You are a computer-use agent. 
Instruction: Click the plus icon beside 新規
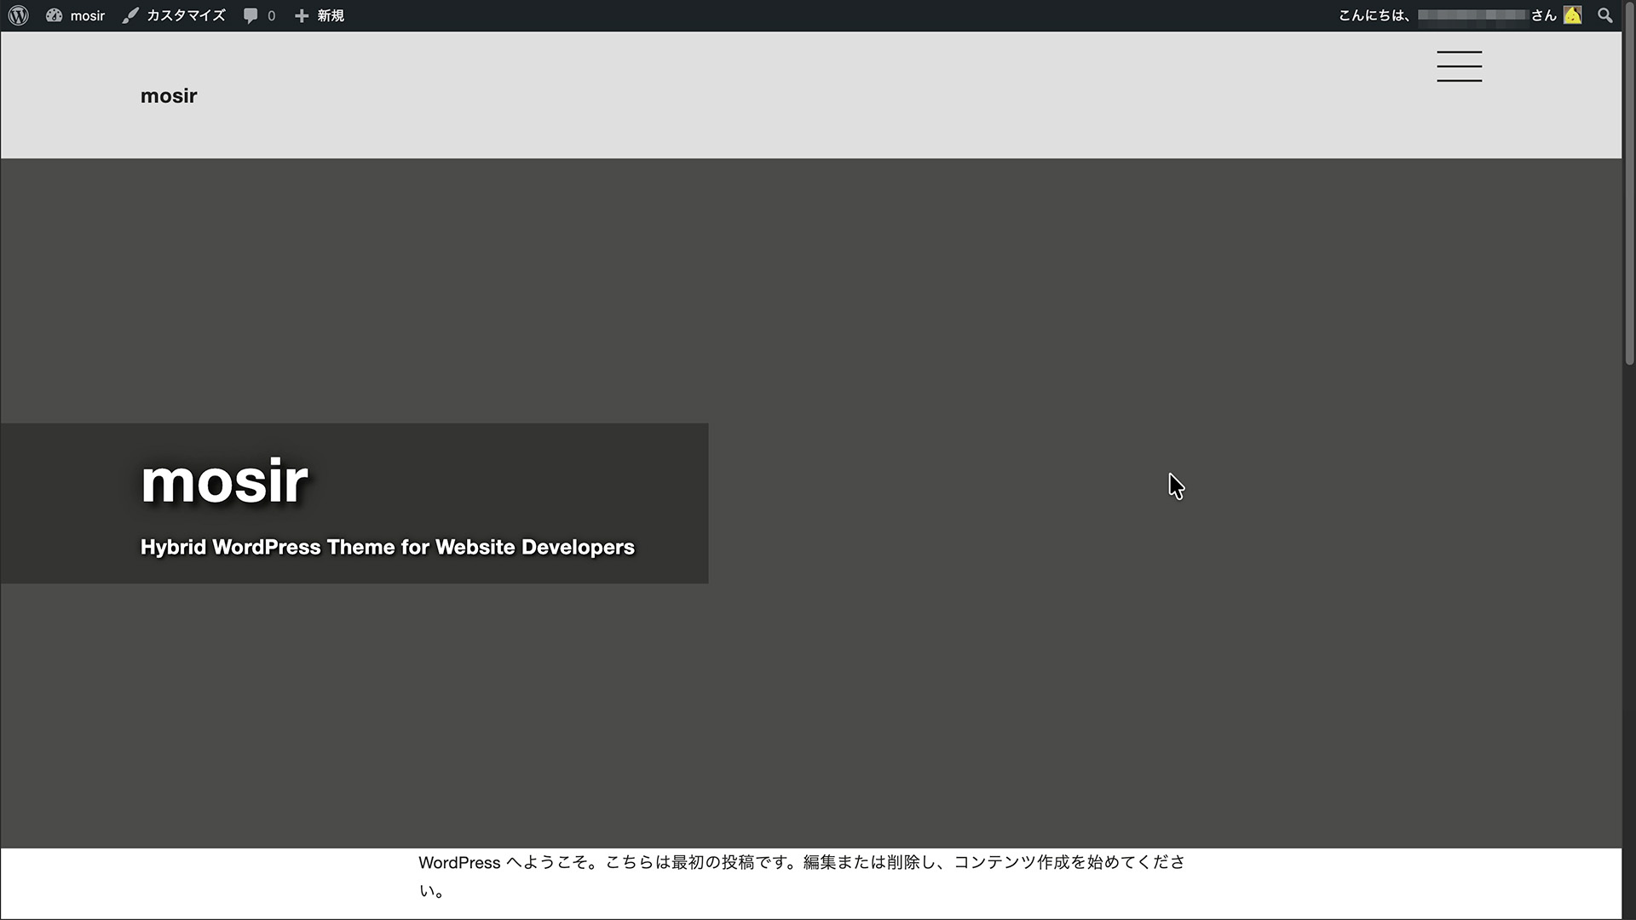[x=300, y=14]
